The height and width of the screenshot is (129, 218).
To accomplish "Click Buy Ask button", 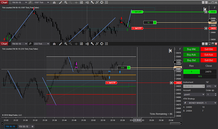I will tap(191, 55).
